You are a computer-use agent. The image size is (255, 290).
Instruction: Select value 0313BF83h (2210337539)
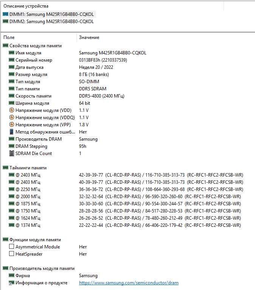tap(103, 60)
